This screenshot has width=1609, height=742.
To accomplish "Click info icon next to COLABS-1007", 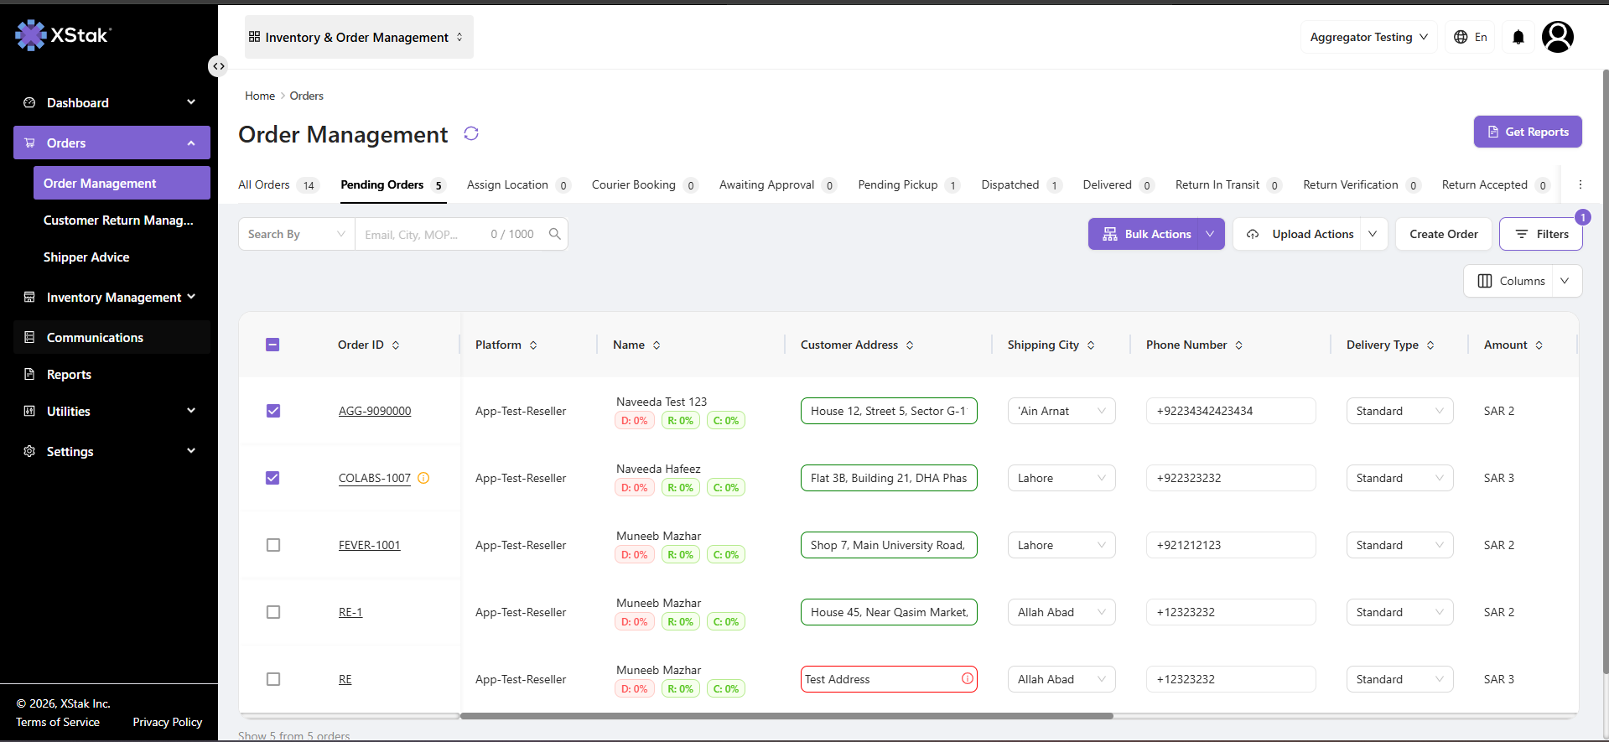I will pos(423,478).
